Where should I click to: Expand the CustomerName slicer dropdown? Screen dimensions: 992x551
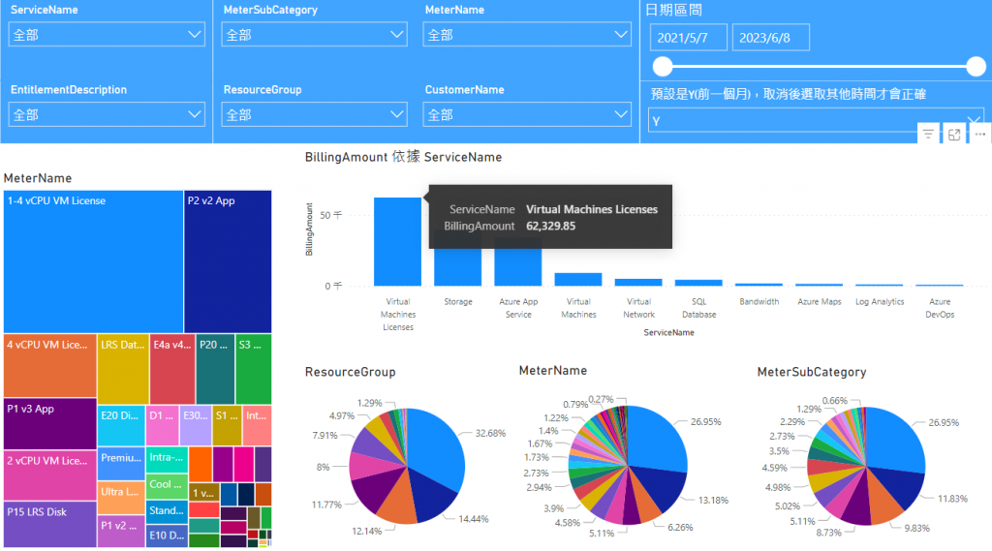(527, 114)
